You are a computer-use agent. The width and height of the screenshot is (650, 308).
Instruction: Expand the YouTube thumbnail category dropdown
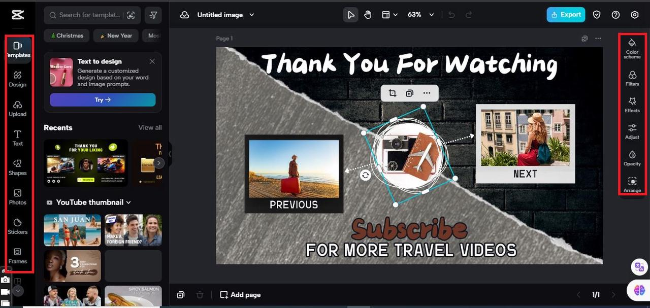[x=128, y=202]
